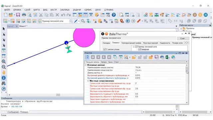Activate the blue Information tool

[x=4, y=78]
